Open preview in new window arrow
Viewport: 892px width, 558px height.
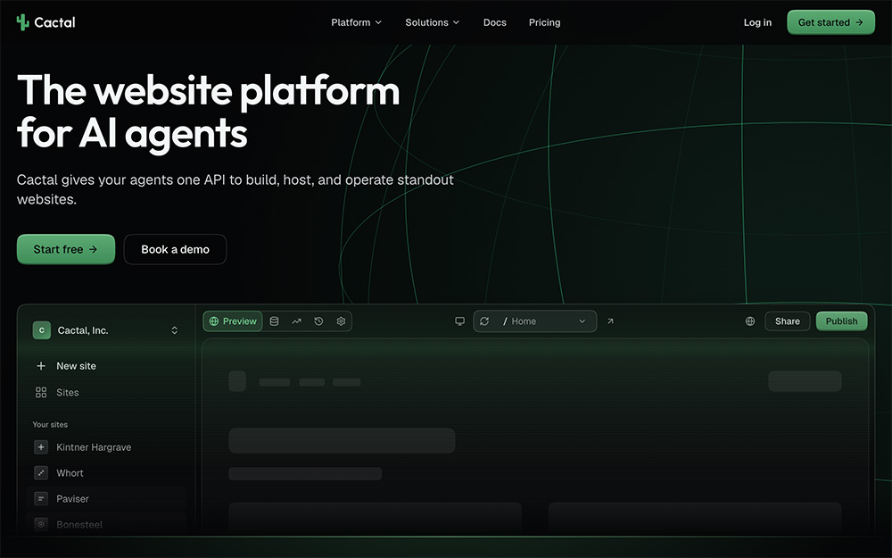coord(610,321)
